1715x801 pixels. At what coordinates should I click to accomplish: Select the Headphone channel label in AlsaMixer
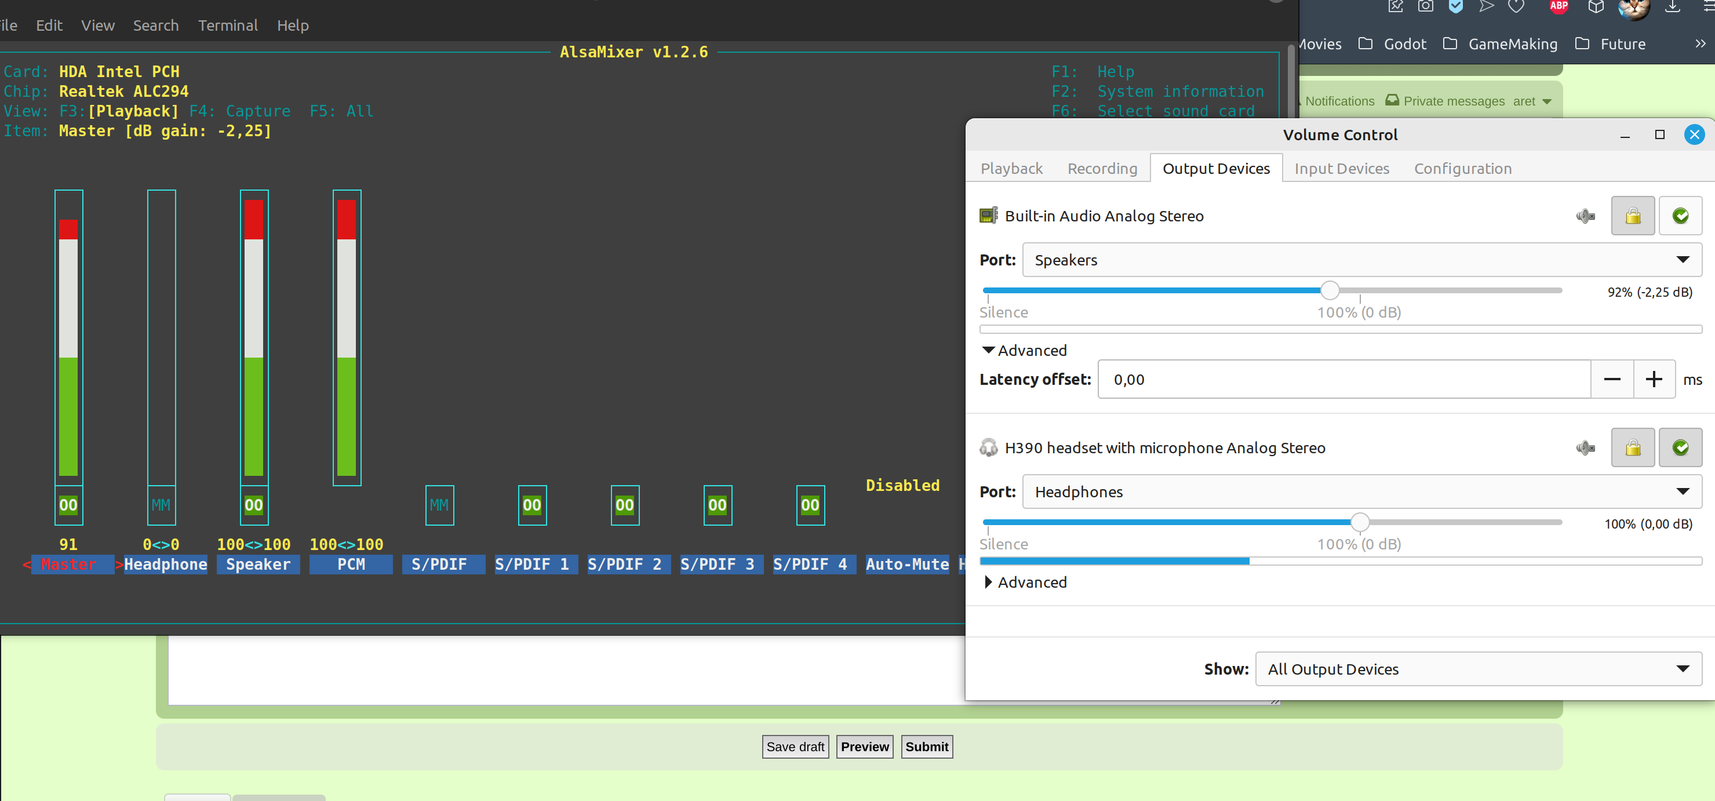tap(165, 564)
